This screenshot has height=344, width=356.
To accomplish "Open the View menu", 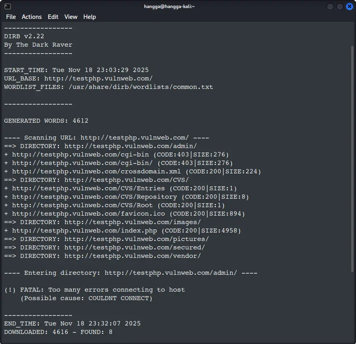I will pos(71,17).
